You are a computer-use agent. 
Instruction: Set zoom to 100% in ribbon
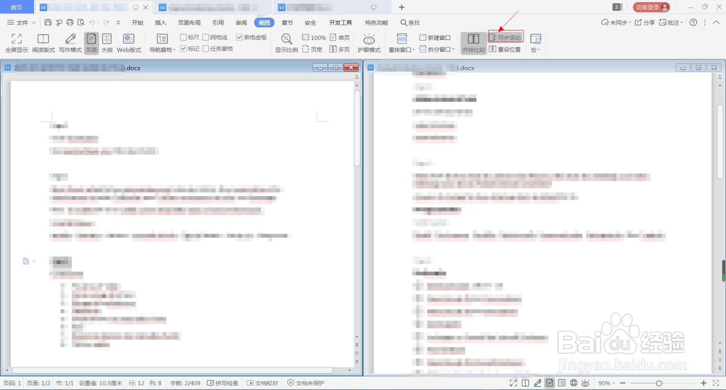[x=314, y=38]
